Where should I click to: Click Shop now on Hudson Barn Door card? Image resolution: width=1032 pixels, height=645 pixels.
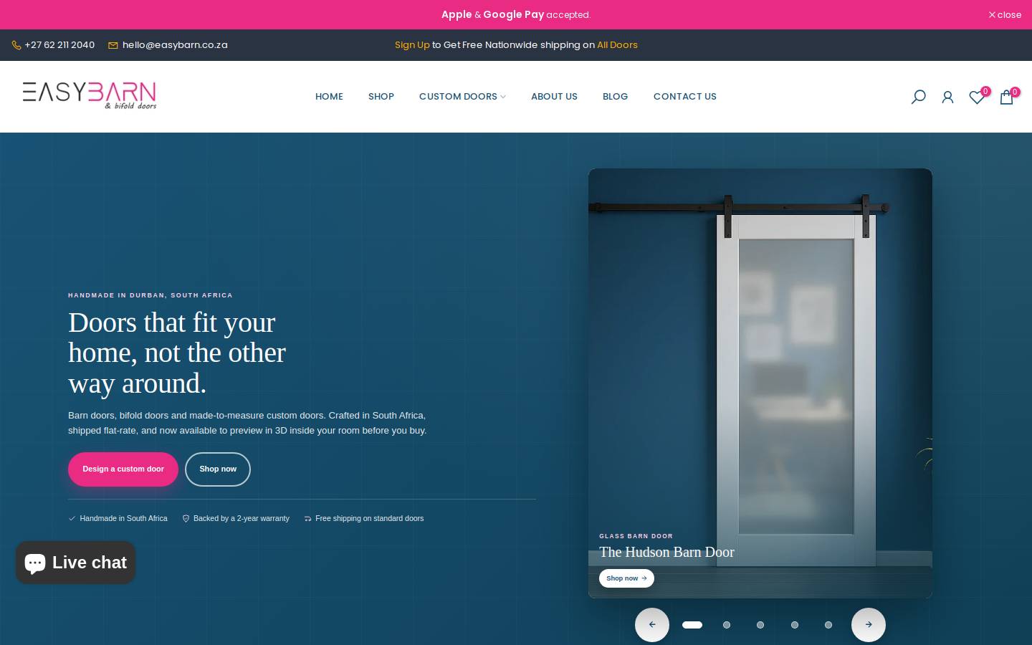click(x=626, y=578)
